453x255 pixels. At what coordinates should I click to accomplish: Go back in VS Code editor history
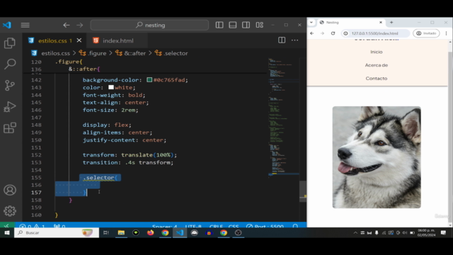[x=67, y=25]
